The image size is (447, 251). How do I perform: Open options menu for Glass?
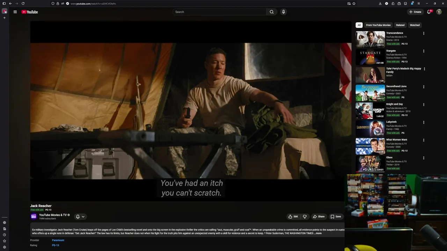point(424,158)
